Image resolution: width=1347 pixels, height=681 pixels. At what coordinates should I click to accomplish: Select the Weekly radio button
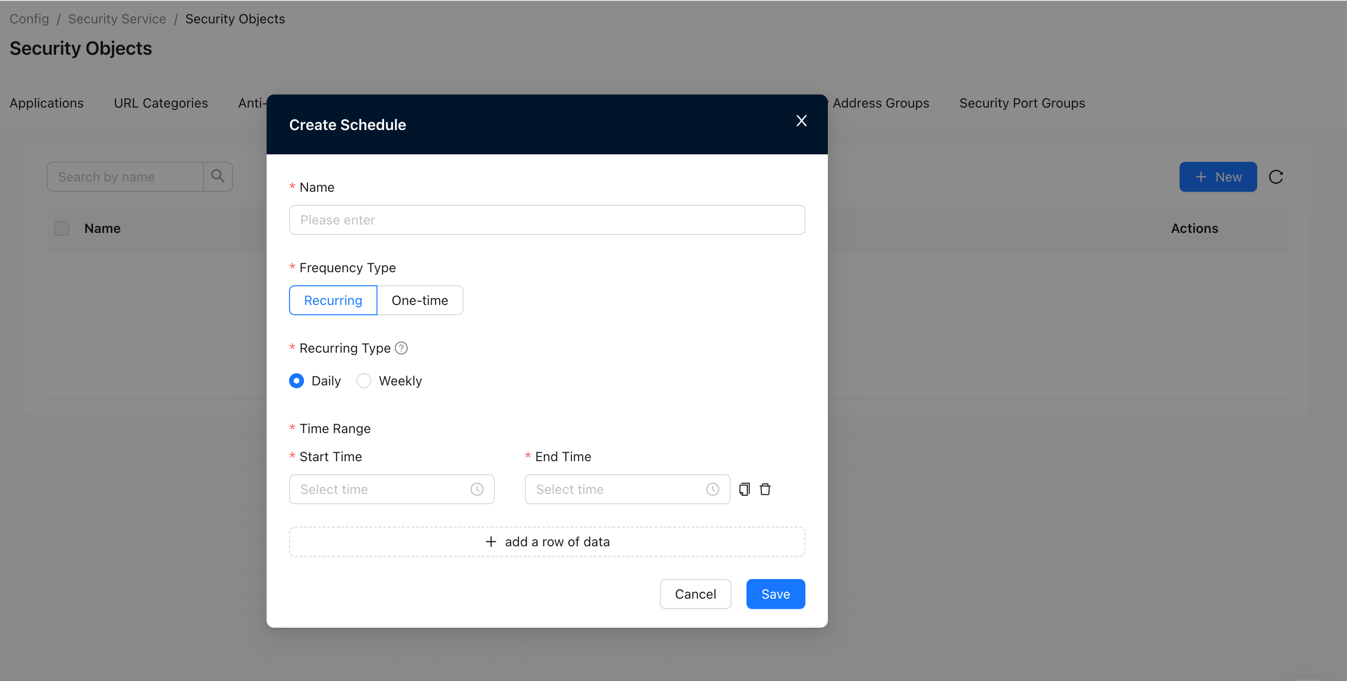(x=363, y=381)
